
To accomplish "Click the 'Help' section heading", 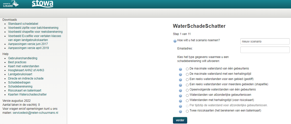I will [5, 54].
